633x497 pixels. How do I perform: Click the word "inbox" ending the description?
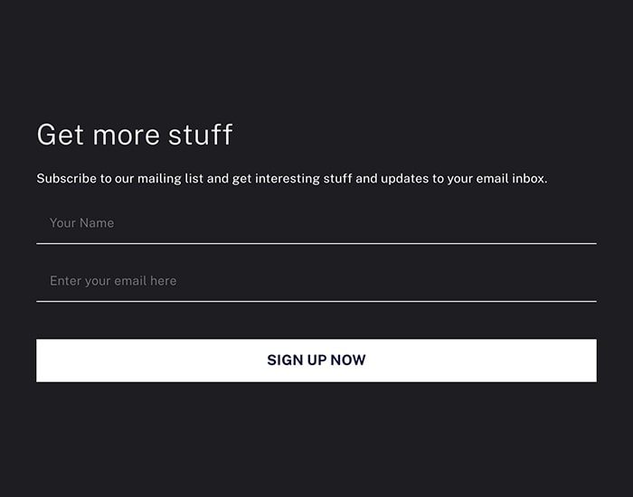coord(528,178)
